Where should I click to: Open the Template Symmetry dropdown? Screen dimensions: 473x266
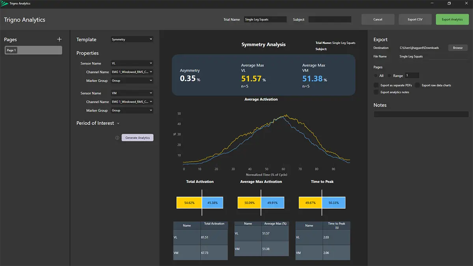click(x=132, y=39)
